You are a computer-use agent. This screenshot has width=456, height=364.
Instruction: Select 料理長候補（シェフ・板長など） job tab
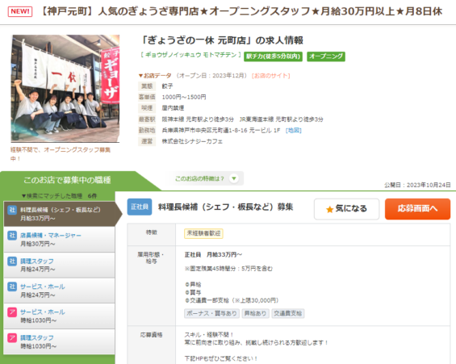(x=60, y=214)
